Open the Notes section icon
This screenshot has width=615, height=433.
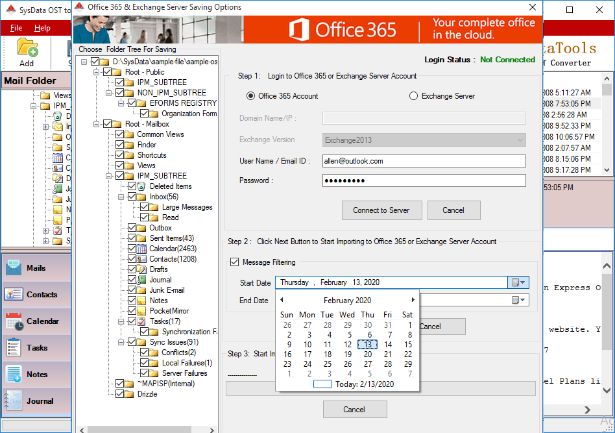pos(14,374)
